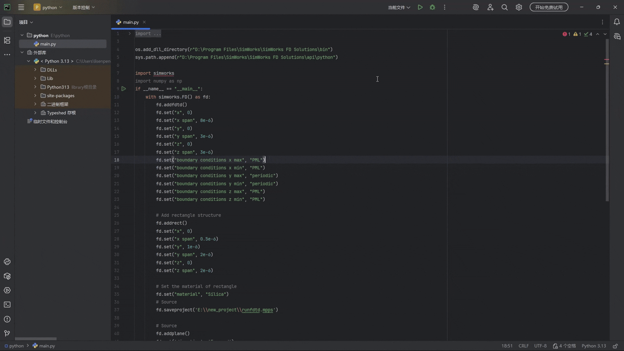Open the Git version control tool window
This screenshot has width=624, height=351.
coord(7,333)
